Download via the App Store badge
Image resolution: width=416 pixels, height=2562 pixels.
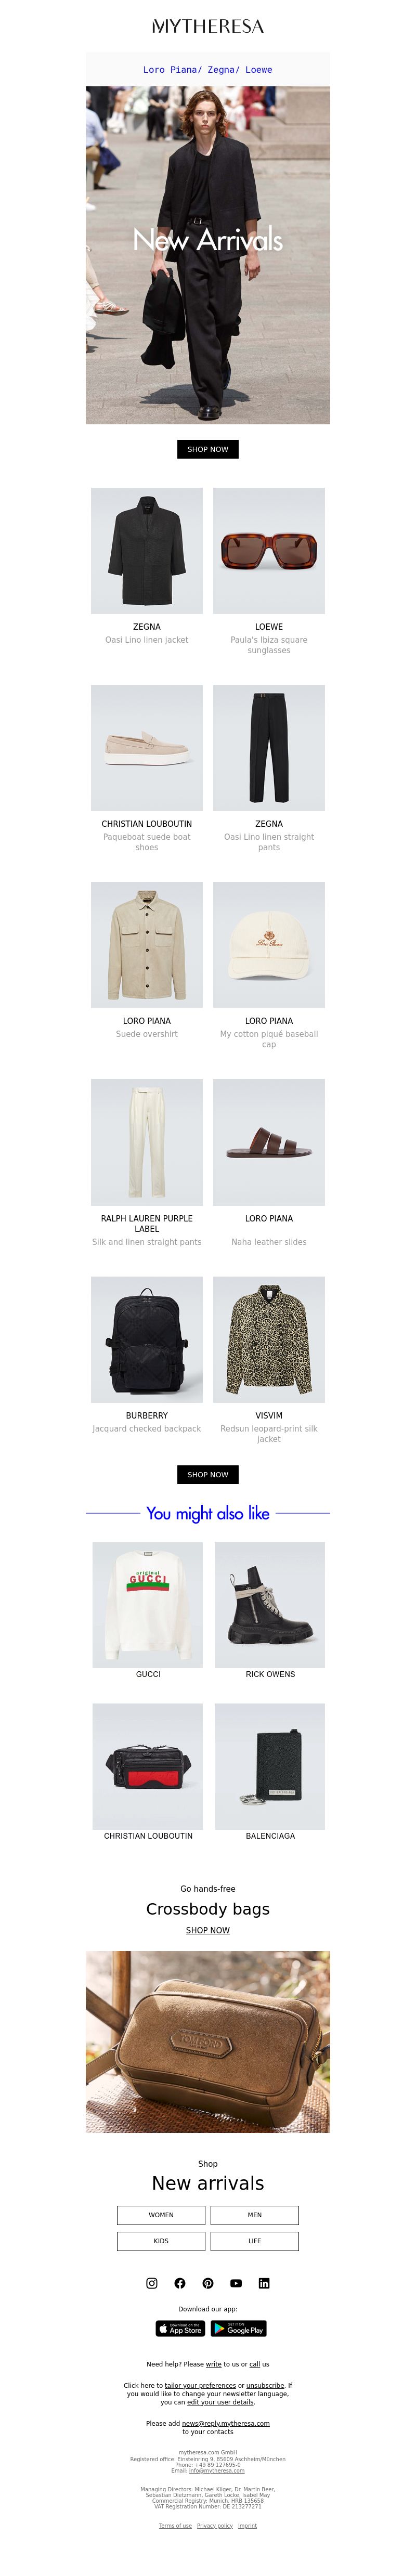coord(180,2329)
